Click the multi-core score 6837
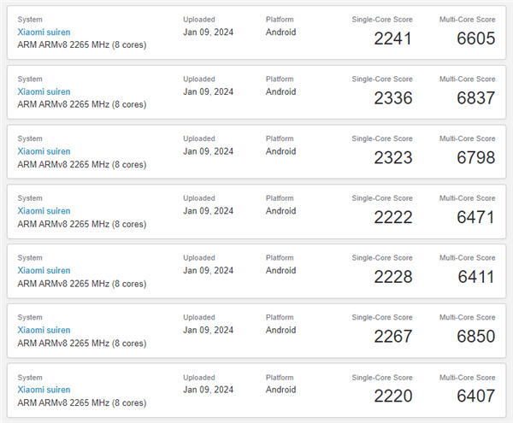 [476, 98]
